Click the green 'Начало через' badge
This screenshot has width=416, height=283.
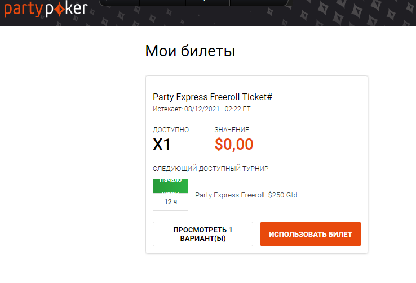170,186
